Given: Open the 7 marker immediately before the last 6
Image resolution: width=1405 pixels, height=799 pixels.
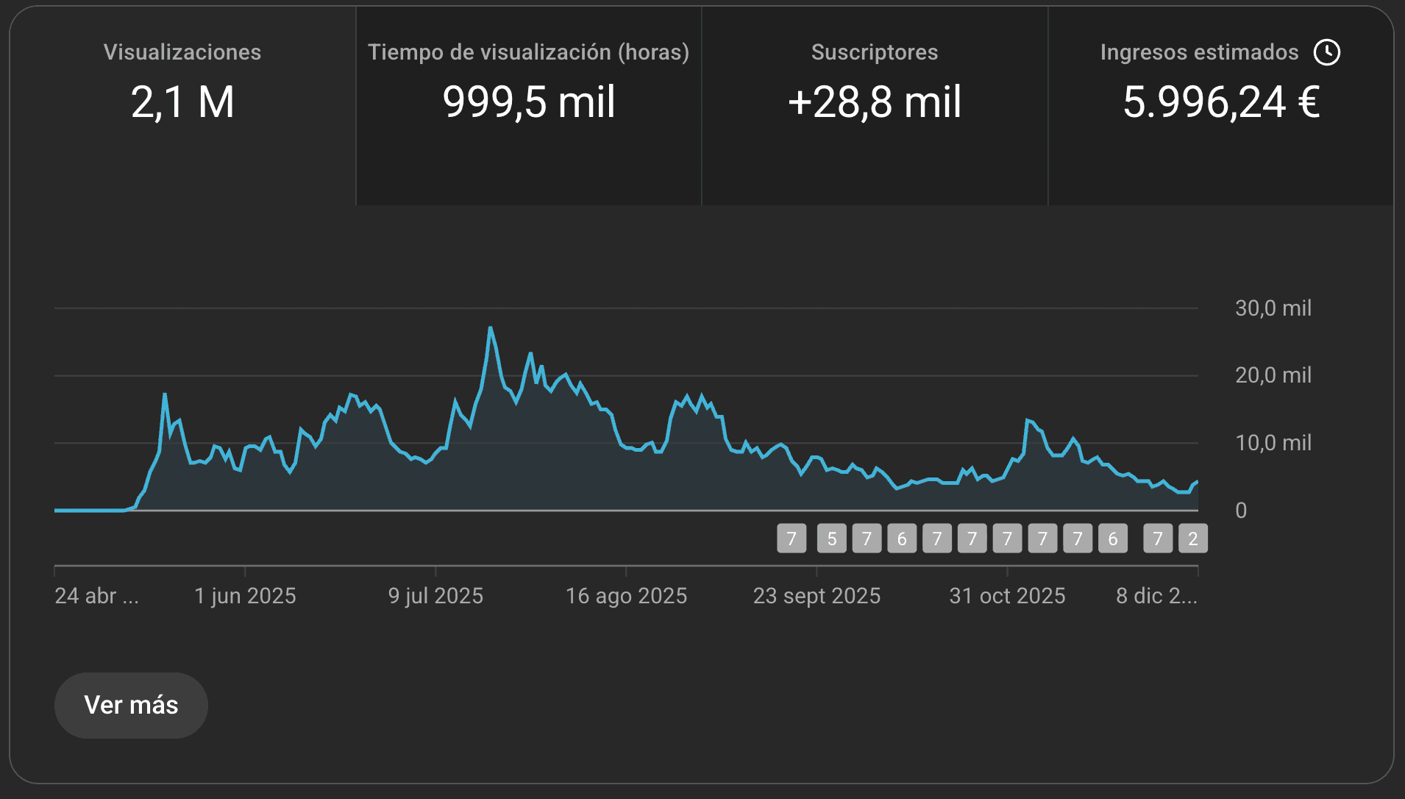Looking at the screenshot, I should point(1078,539).
